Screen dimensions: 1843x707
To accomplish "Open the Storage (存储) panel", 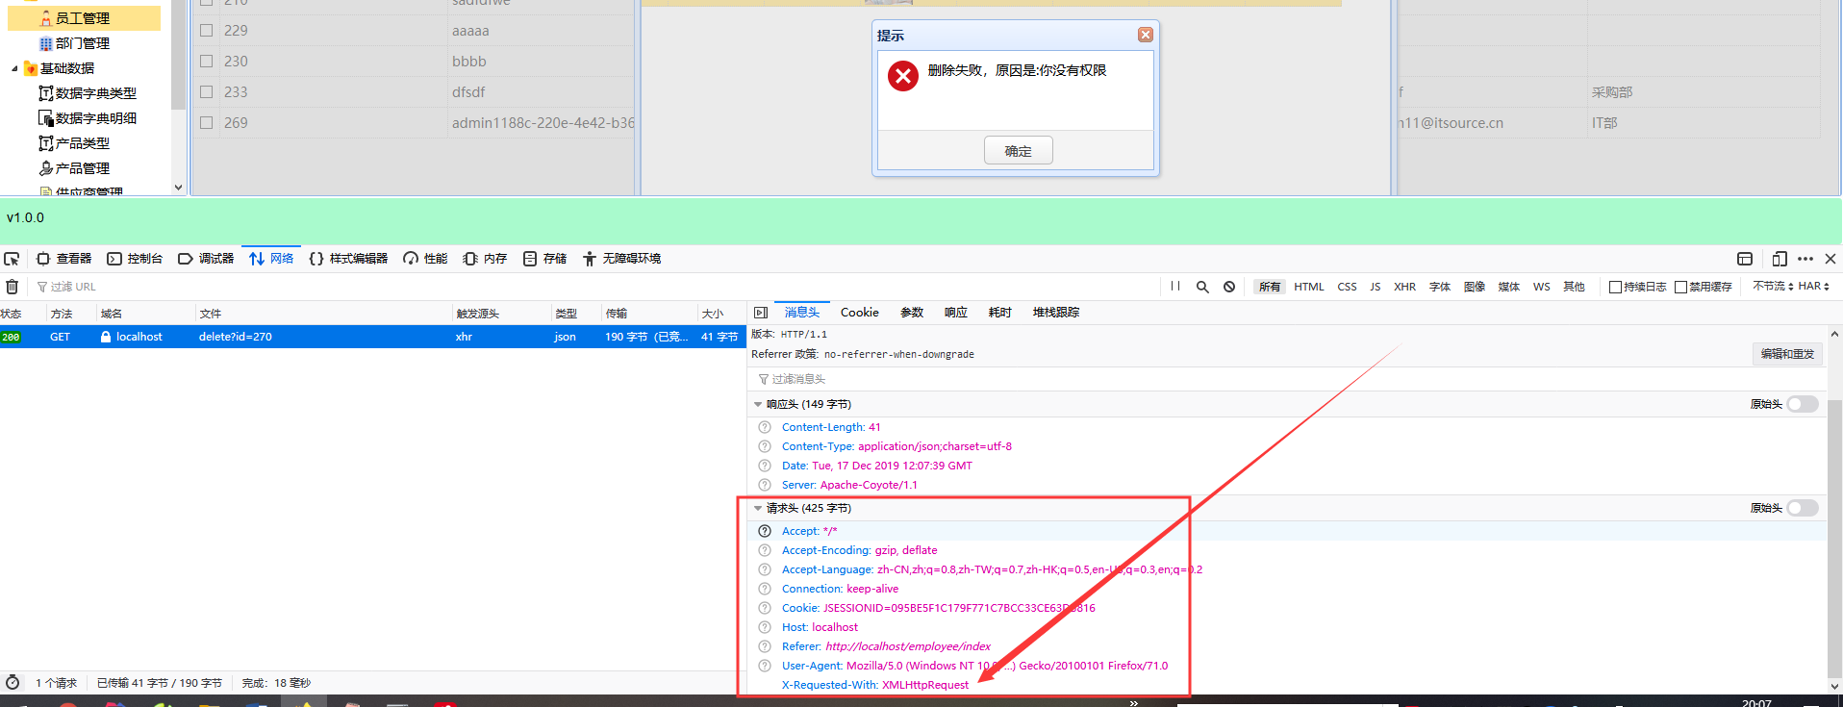I will pos(544,259).
